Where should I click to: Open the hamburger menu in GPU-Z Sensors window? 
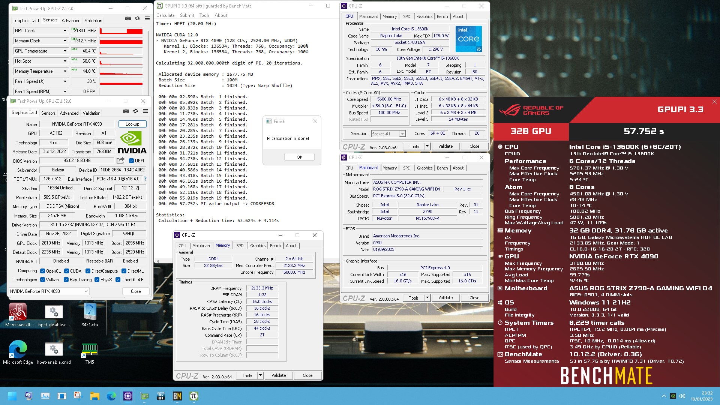(x=147, y=18)
